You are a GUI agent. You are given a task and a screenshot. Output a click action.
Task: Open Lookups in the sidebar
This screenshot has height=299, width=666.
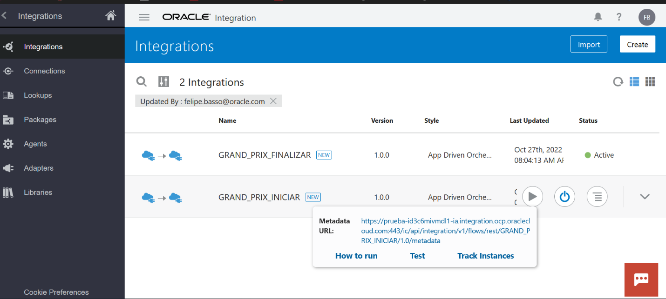(x=62, y=95)
